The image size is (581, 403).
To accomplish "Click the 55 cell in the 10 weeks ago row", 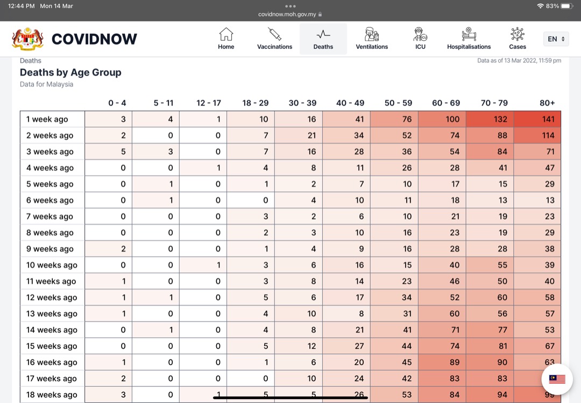I will pos(490,265).
